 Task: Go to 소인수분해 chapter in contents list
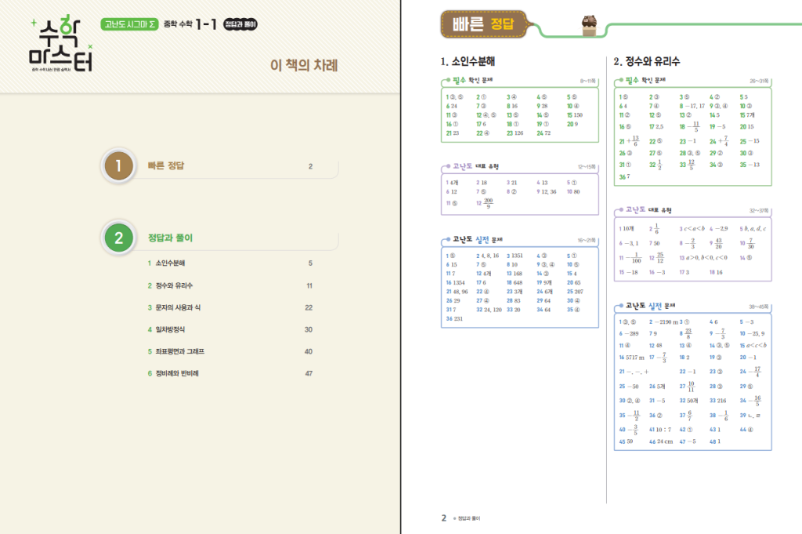pyautogui.click(x=170, y=263)
